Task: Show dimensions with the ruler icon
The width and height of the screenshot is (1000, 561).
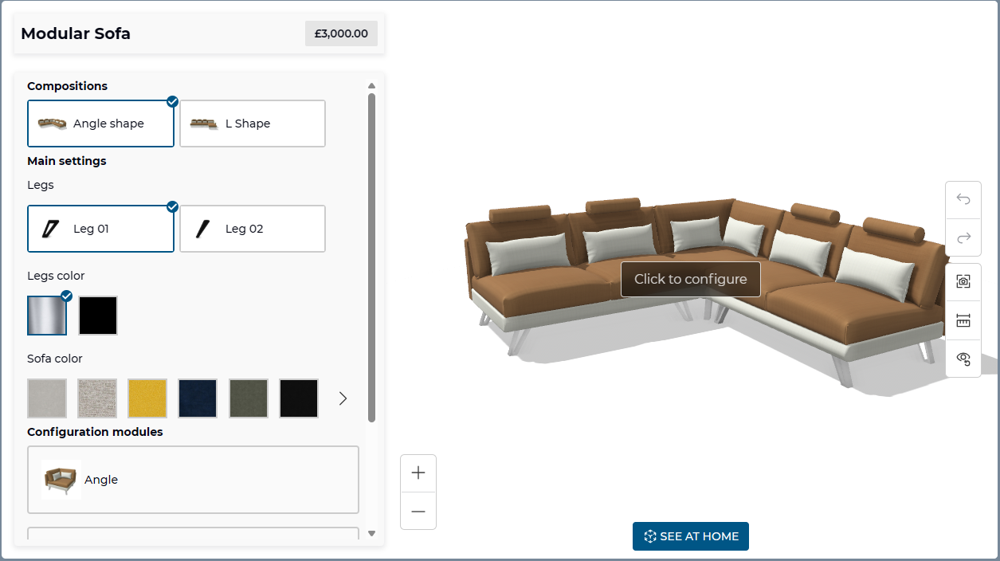Action: click(963, 320)
